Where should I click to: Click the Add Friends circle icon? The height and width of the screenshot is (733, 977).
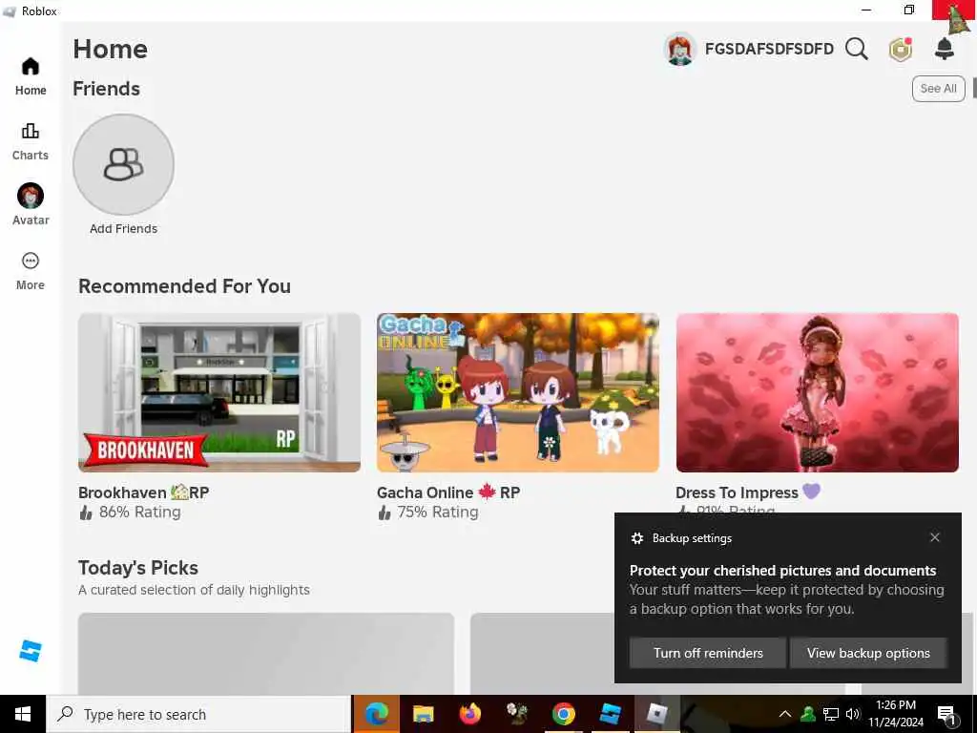click(123, 164)
